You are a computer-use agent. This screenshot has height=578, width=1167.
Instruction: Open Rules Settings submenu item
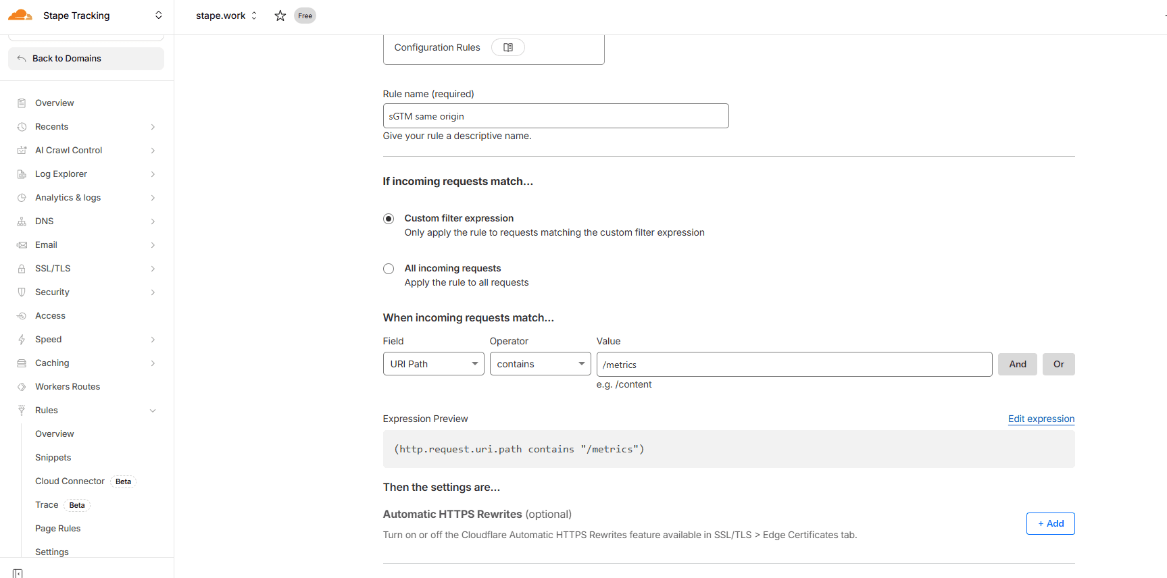coord(52,552)
